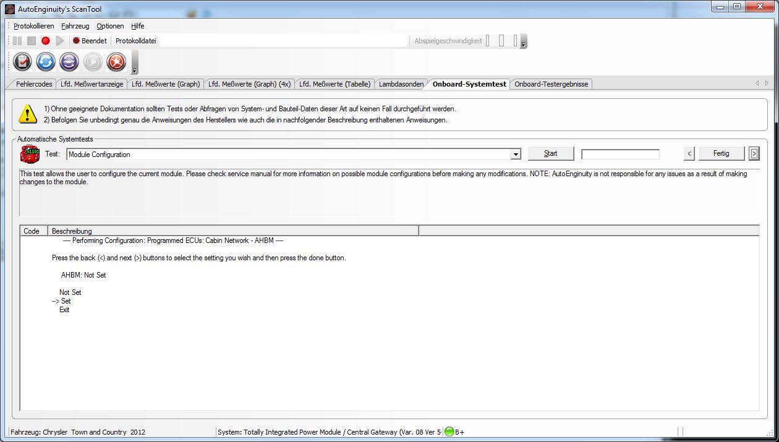Image resolution: width=779 pixels, height=442 pixels.
Task: Click the blue circular refresh icon
Action: 46,62
